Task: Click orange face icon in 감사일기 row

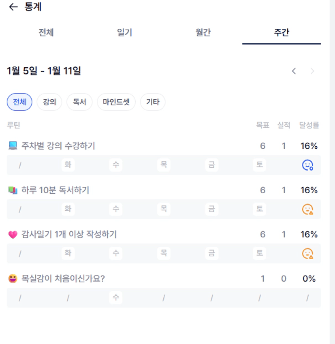Action: 307,253
